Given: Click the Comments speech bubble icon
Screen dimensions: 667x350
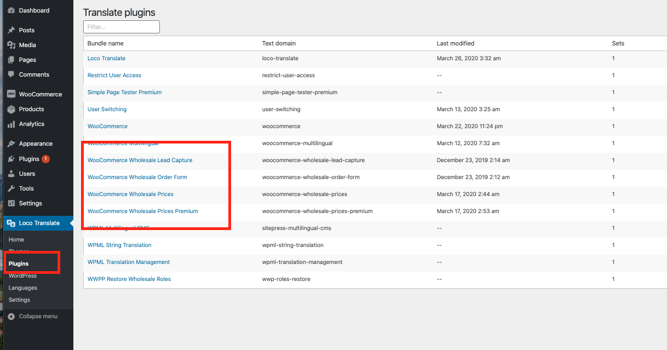Looking at the screenshot, I should (11, 74).
